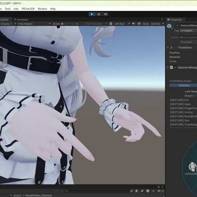
Task: Collapse the Transform component
Action: point(168,48)
